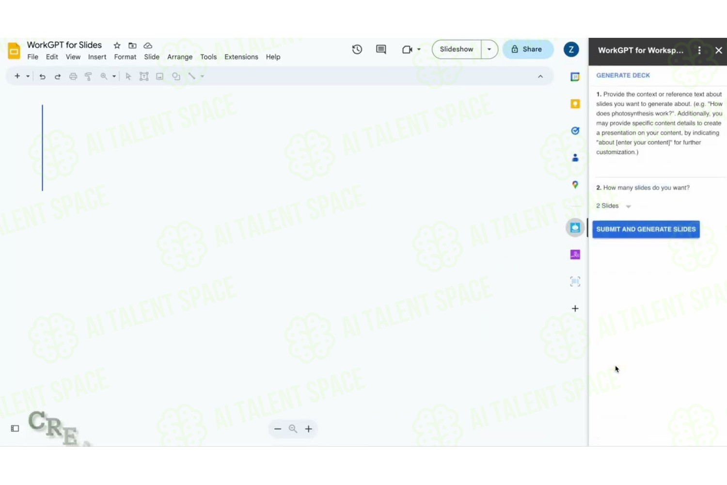Open the Slide menu
Viewport: 727px width, 485px height.
(152, 57)
